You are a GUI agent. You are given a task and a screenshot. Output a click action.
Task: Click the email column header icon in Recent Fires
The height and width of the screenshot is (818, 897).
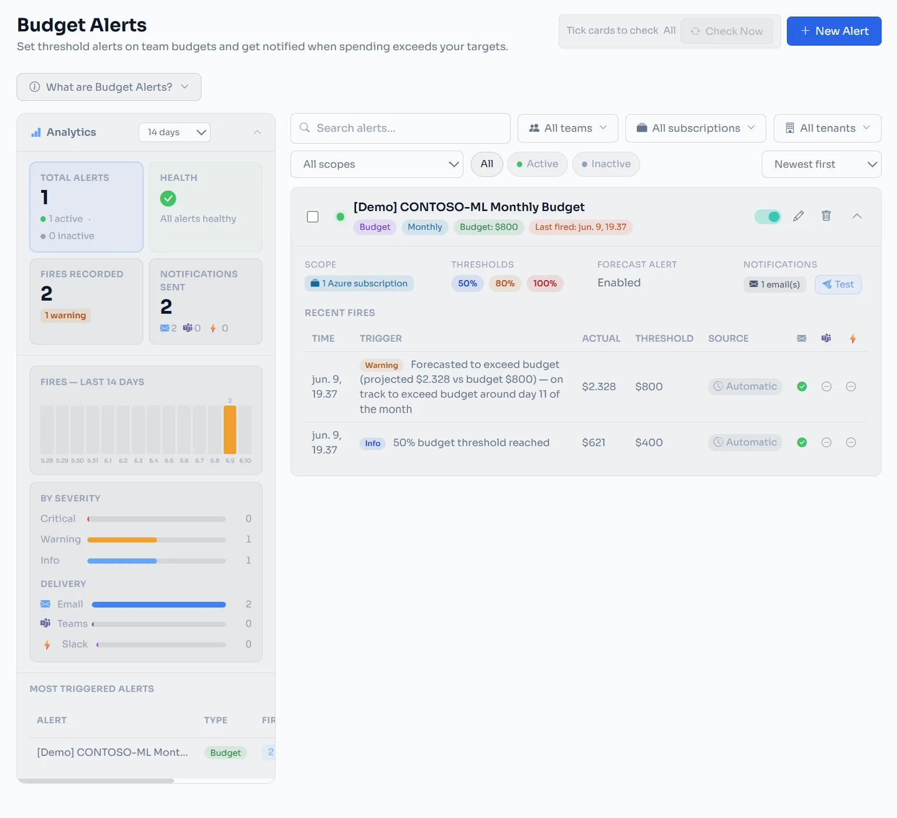pyautogui.click(x=802, y=338)
